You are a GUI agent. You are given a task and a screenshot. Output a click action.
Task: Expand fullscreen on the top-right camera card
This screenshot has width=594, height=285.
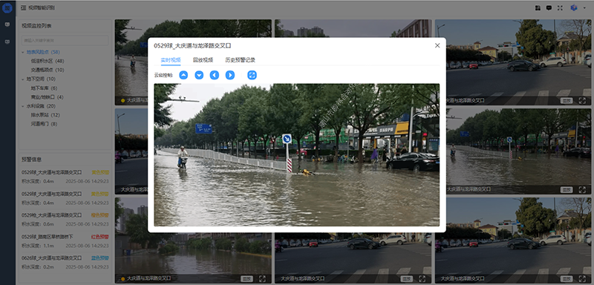click(582, 101)
